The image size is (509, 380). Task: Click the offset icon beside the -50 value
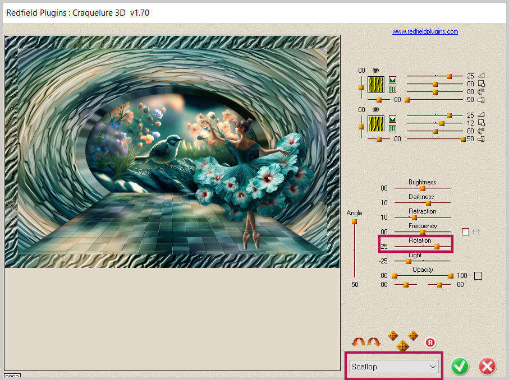481,100
